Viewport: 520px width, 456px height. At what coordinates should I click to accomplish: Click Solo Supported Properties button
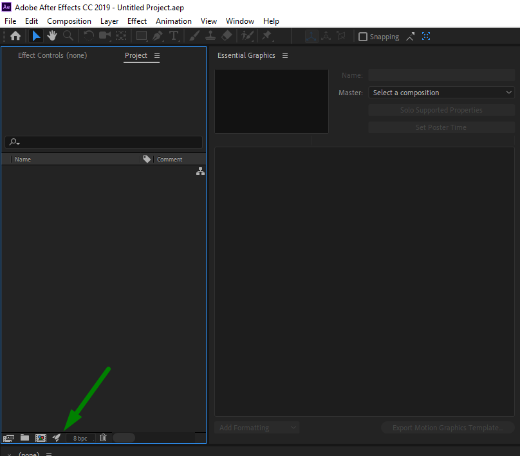coord(441,110)
